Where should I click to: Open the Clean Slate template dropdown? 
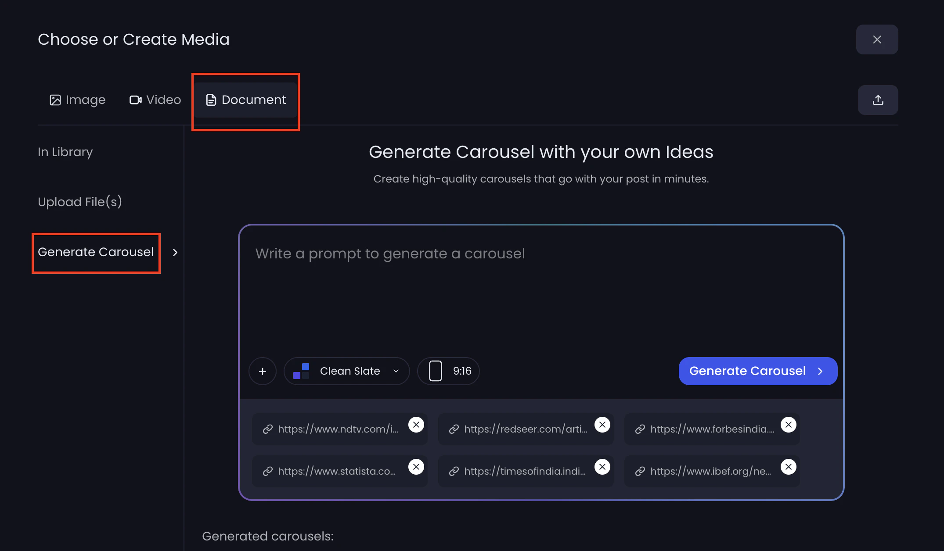[x=346, y=371]
